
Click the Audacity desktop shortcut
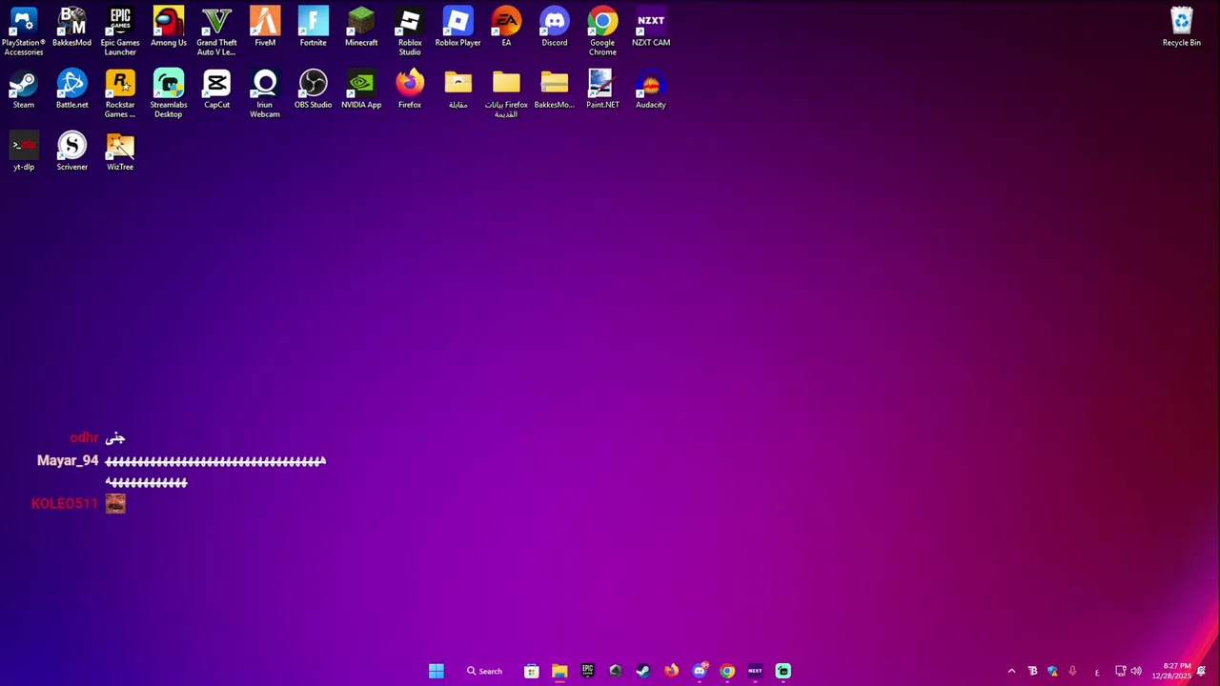click(x=651, y=90)
